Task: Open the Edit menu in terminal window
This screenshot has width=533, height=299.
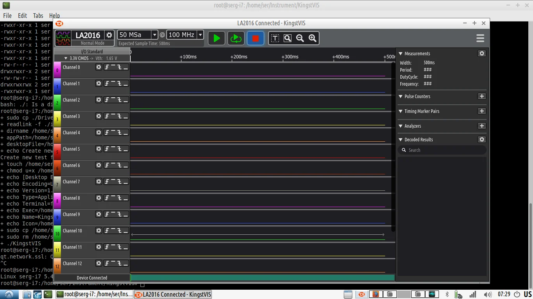Action: pos(23,16)
